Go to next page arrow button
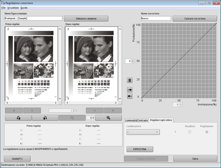Image resolution: width=221 pixels, height=168 pixels. click(x=94, y=110)
